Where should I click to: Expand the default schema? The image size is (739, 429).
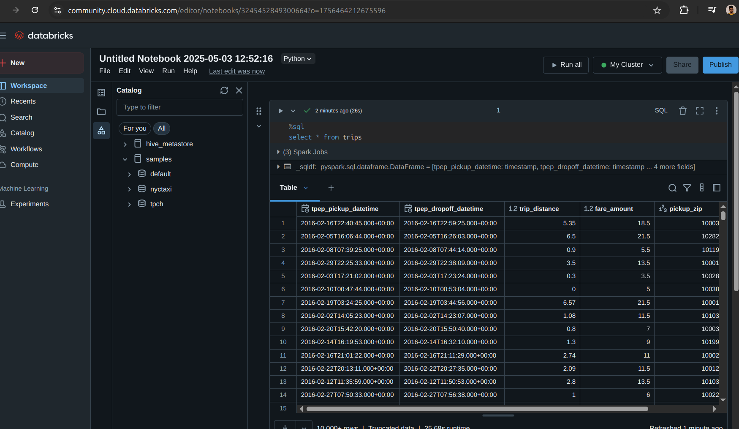pos(129,174)
